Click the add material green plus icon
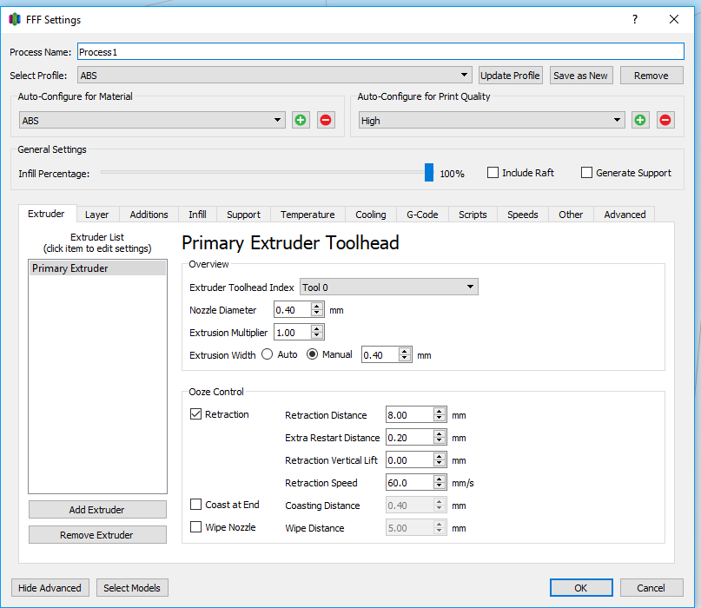Image resolution: width=701 pixels, height=608 pixels. 301,120
